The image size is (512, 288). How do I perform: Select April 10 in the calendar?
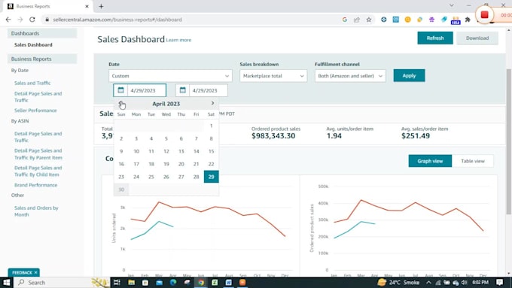point(136,151)
